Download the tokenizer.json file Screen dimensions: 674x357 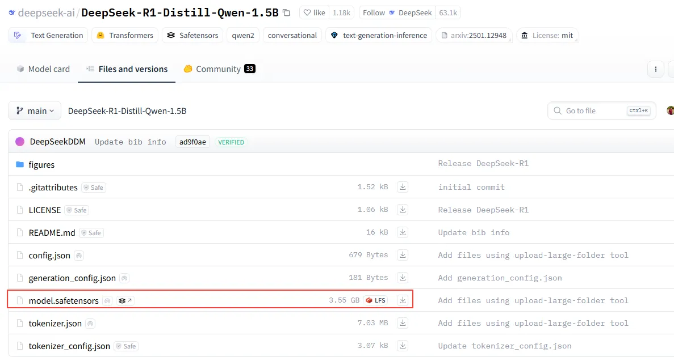pyautogui.click(x=403, y=323)
